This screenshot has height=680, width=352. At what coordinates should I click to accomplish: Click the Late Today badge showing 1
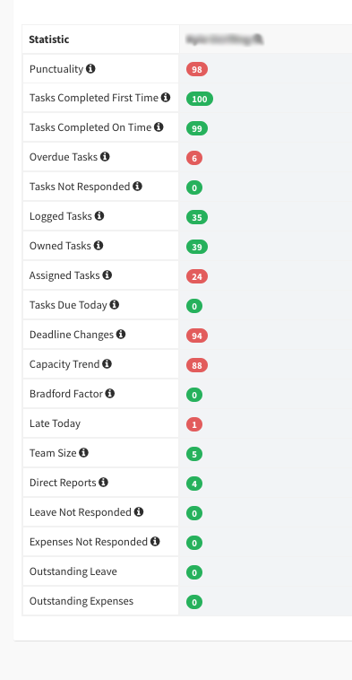[194, 424]
